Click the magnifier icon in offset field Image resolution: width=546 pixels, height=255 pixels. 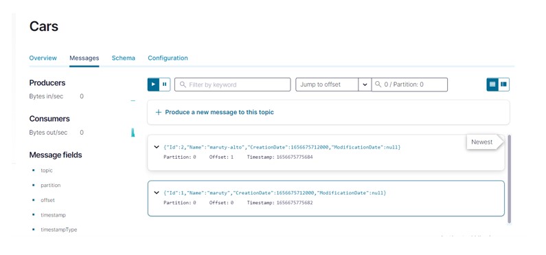(378, 85)
